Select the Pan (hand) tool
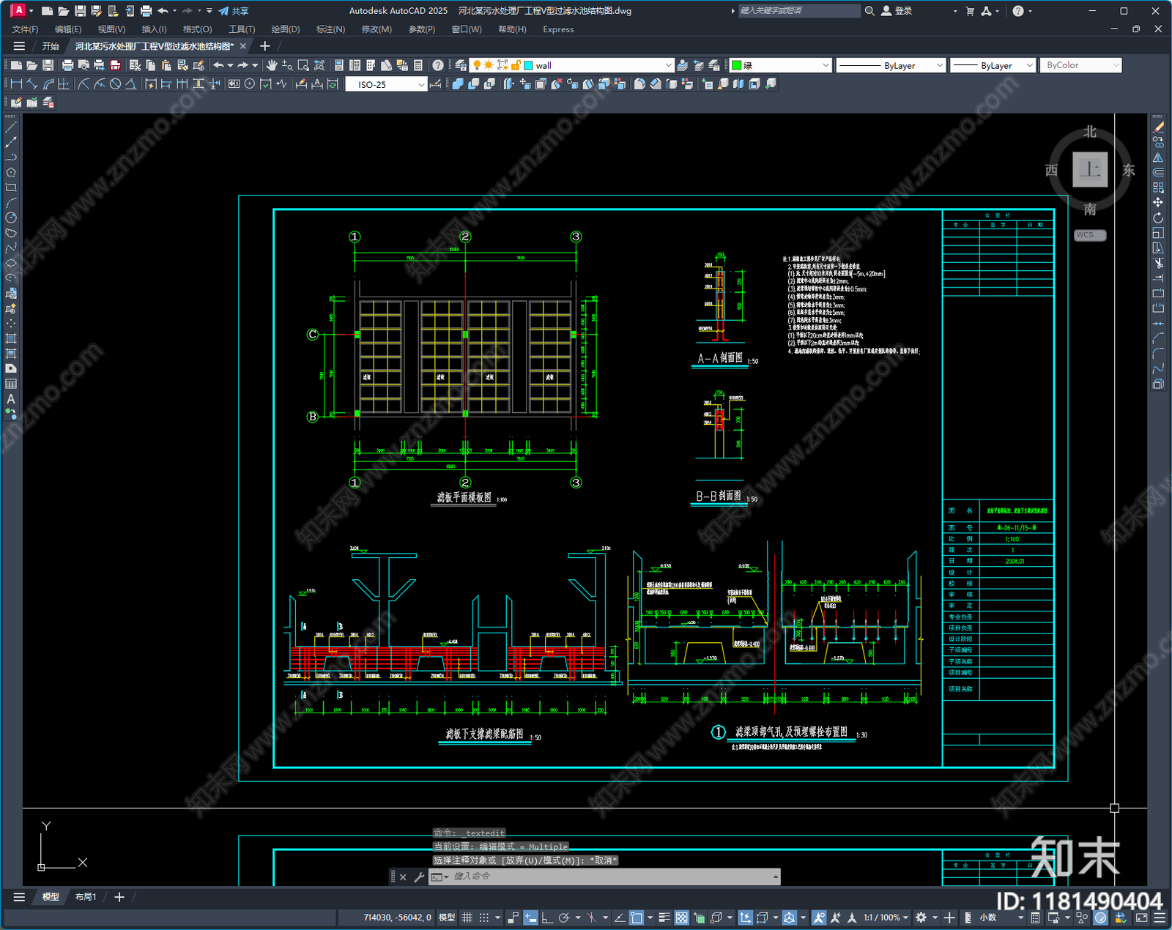1172x930 pixels. click(272, 65)
